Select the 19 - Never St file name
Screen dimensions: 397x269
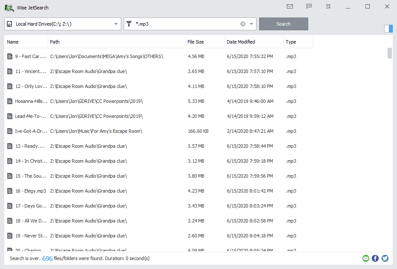point(31,236)
